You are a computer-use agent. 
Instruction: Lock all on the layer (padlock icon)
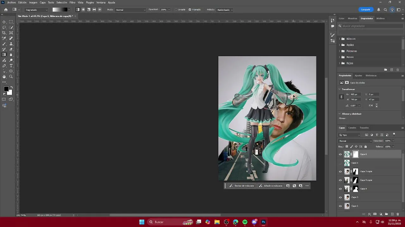click(365, 147)
